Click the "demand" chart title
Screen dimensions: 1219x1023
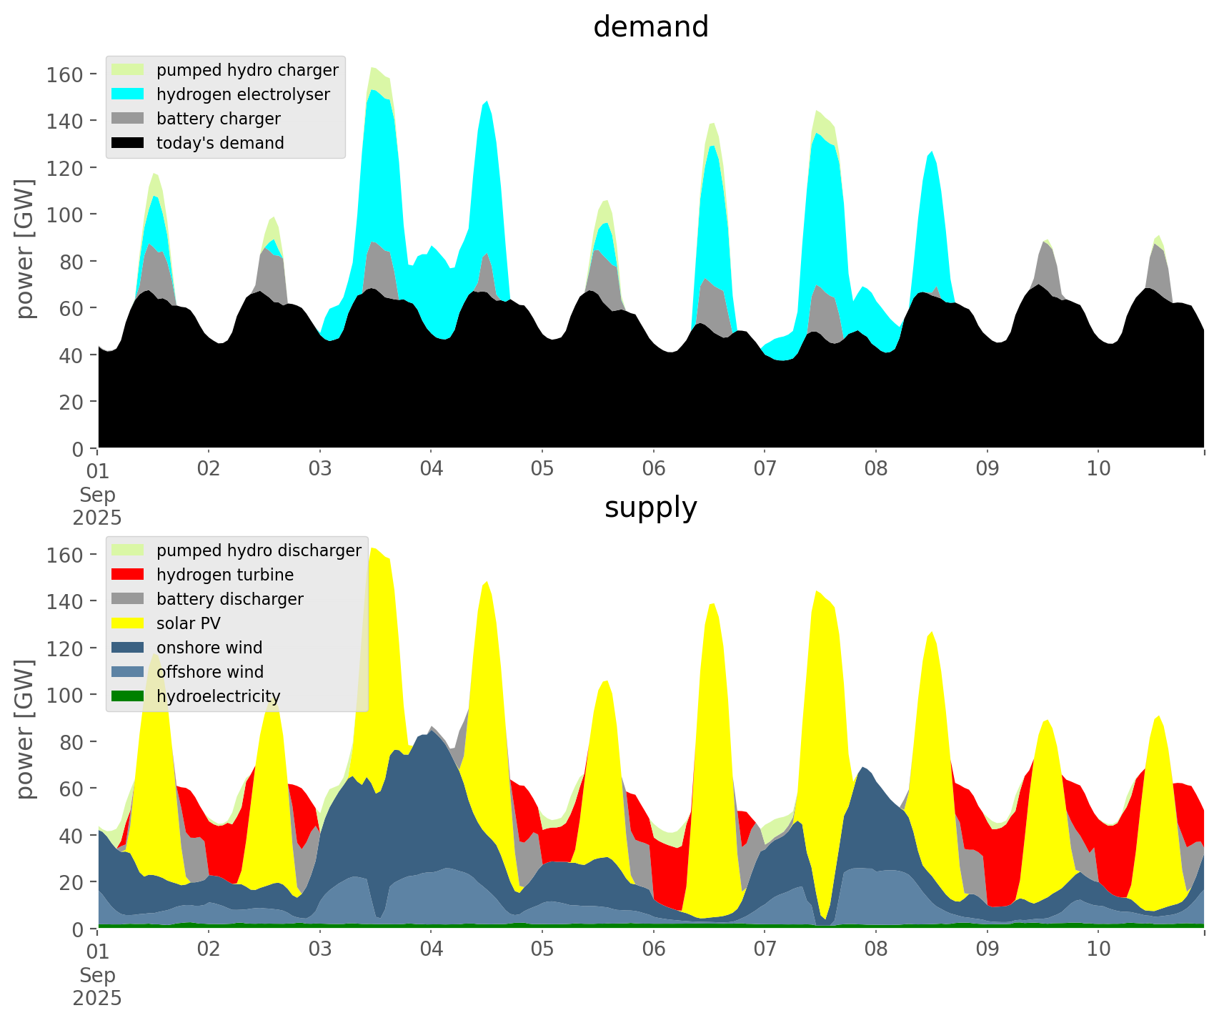650,27
